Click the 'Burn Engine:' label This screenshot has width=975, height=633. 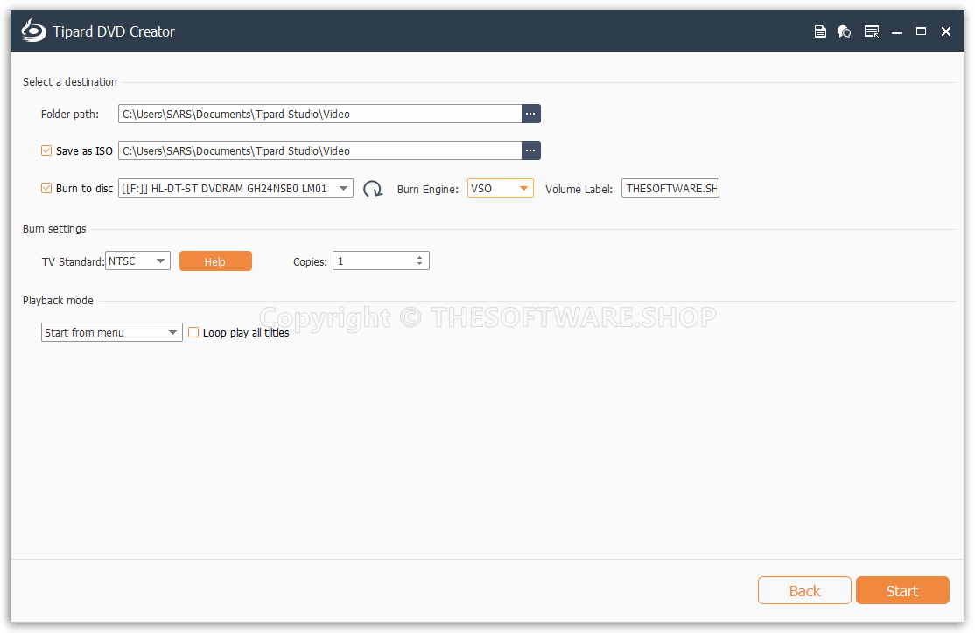point(428,189)
